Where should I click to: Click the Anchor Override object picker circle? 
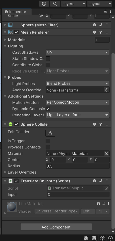[106, 90]
